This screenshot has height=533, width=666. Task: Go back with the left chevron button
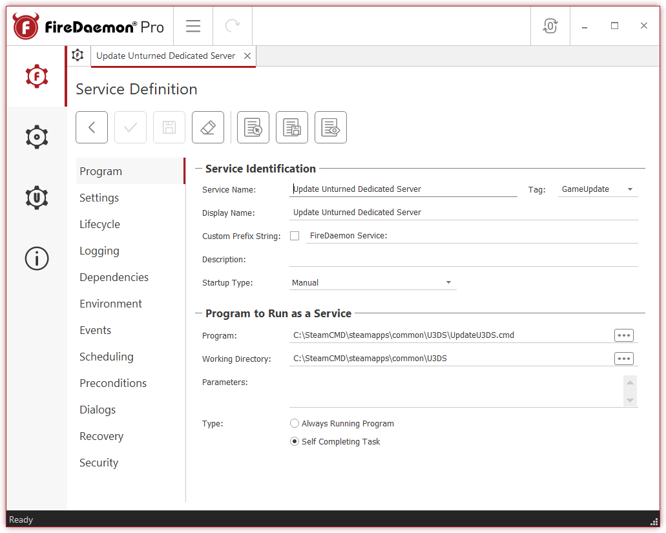(x=92, y=127)
